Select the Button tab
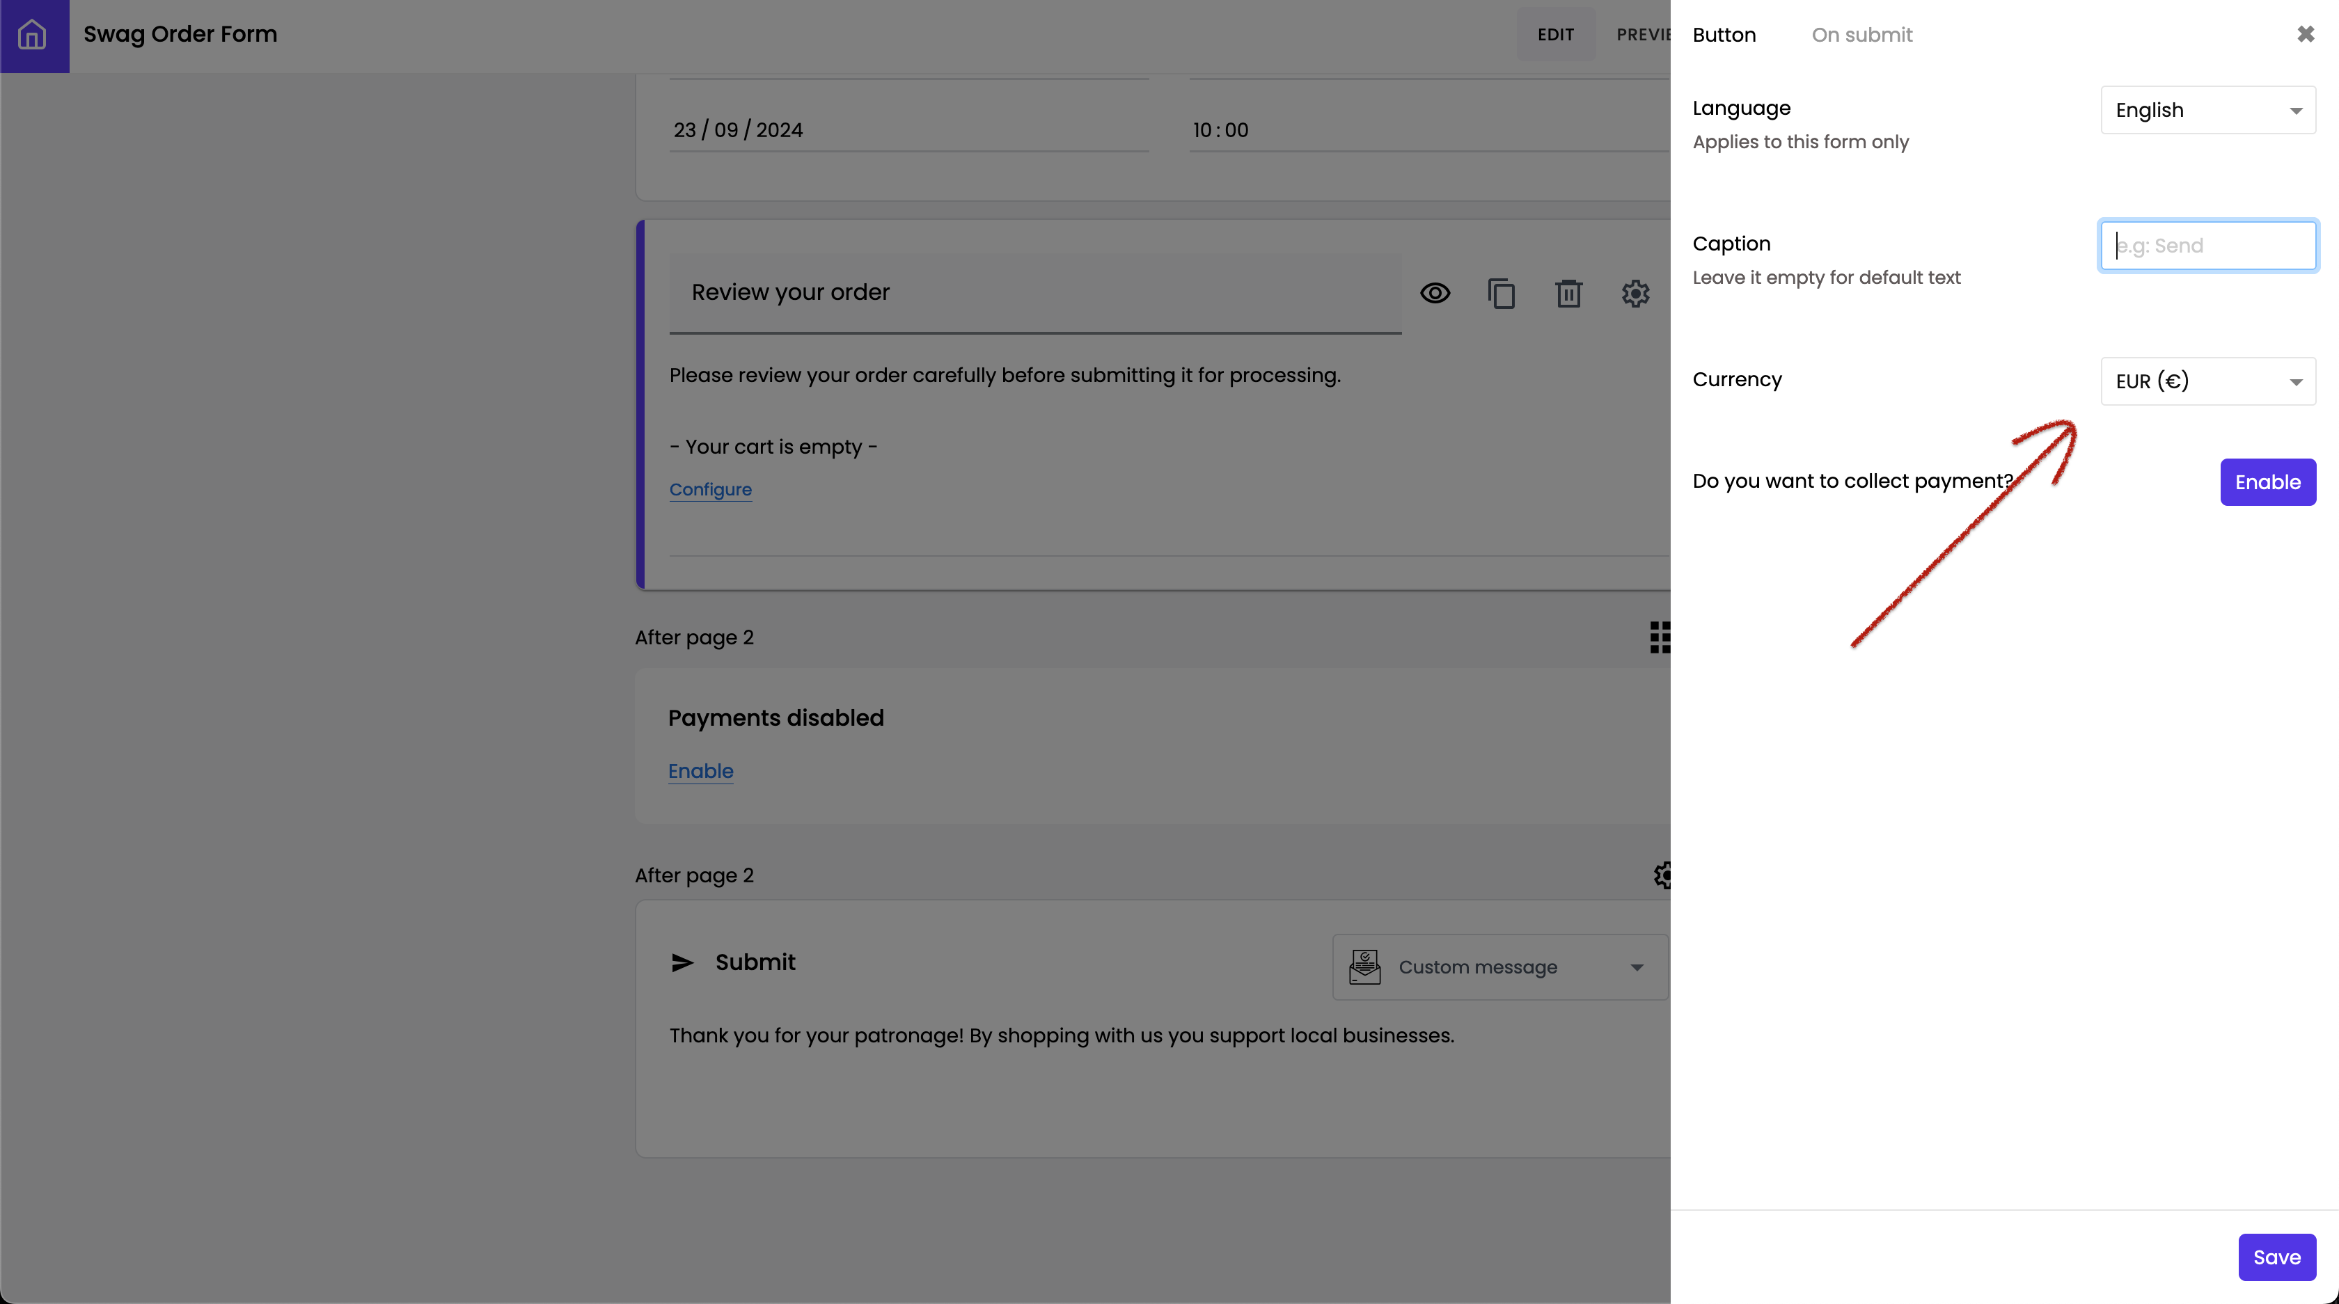 click(1724, 35)
